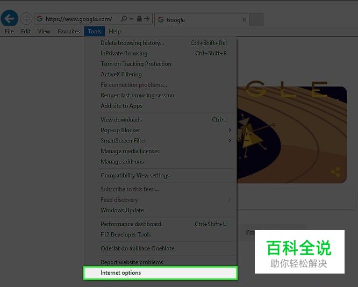This screenshot has height=287, width=358.
Task: Select Report website problems
Action: 161,262
